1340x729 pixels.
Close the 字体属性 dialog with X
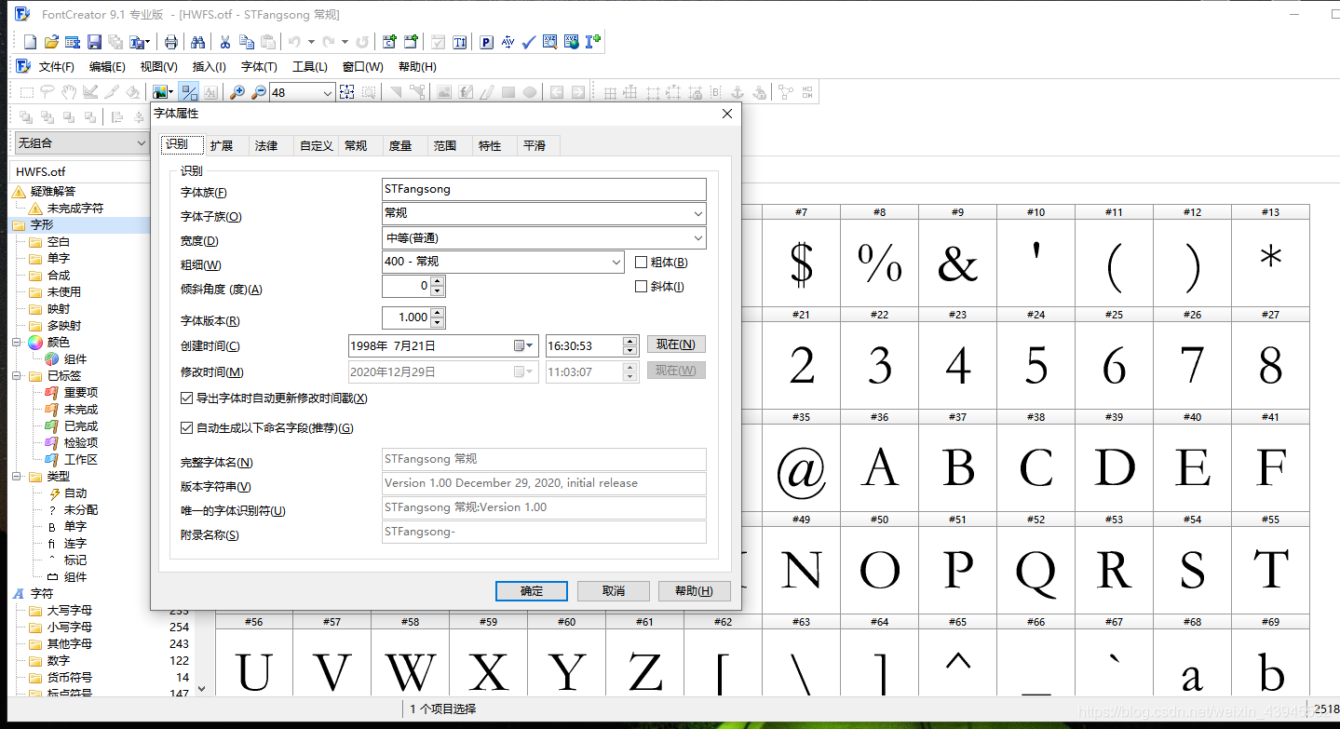pos(727,114)
